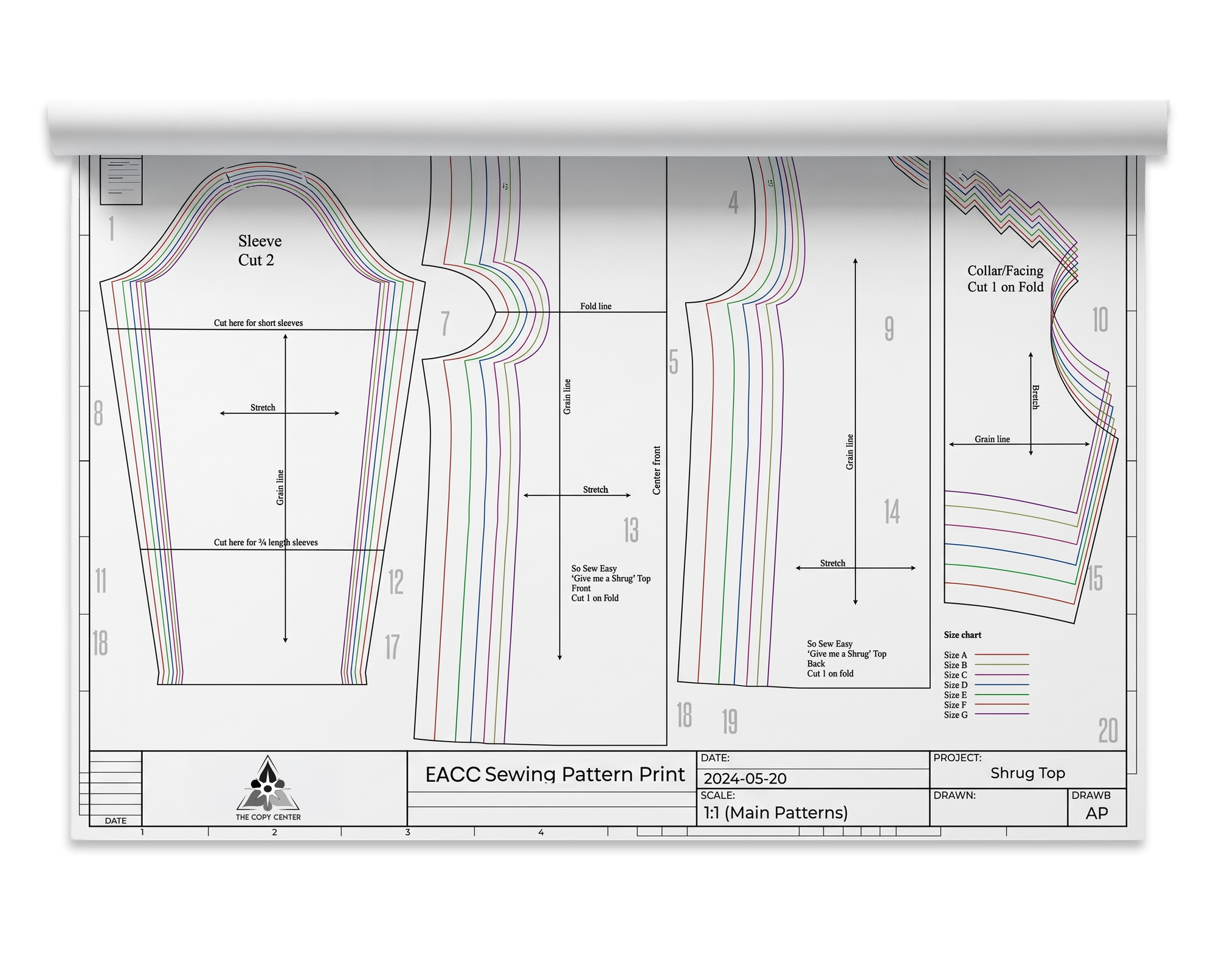This screenshot has width=1216, height=958.
Task: Click page number 19 below the back piece
Action: point(730,722)
